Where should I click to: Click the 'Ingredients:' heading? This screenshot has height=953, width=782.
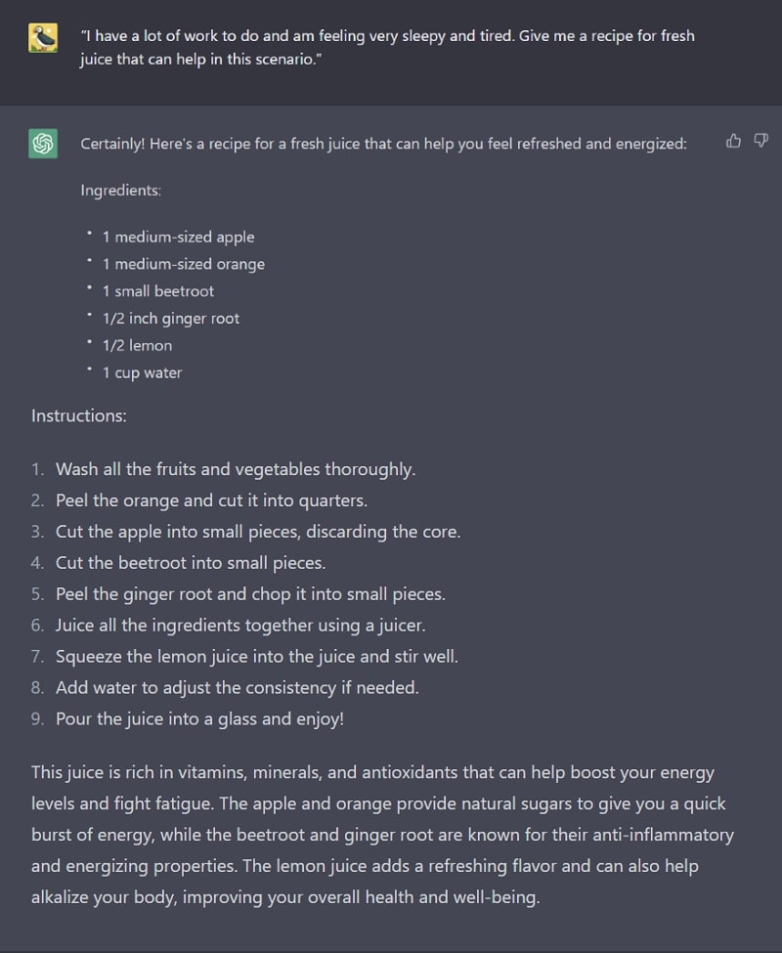[x=121, y=191]
